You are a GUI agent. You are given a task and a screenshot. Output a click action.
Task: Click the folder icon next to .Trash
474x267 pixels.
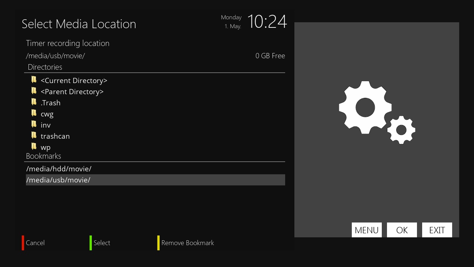[x=34, y=102]
